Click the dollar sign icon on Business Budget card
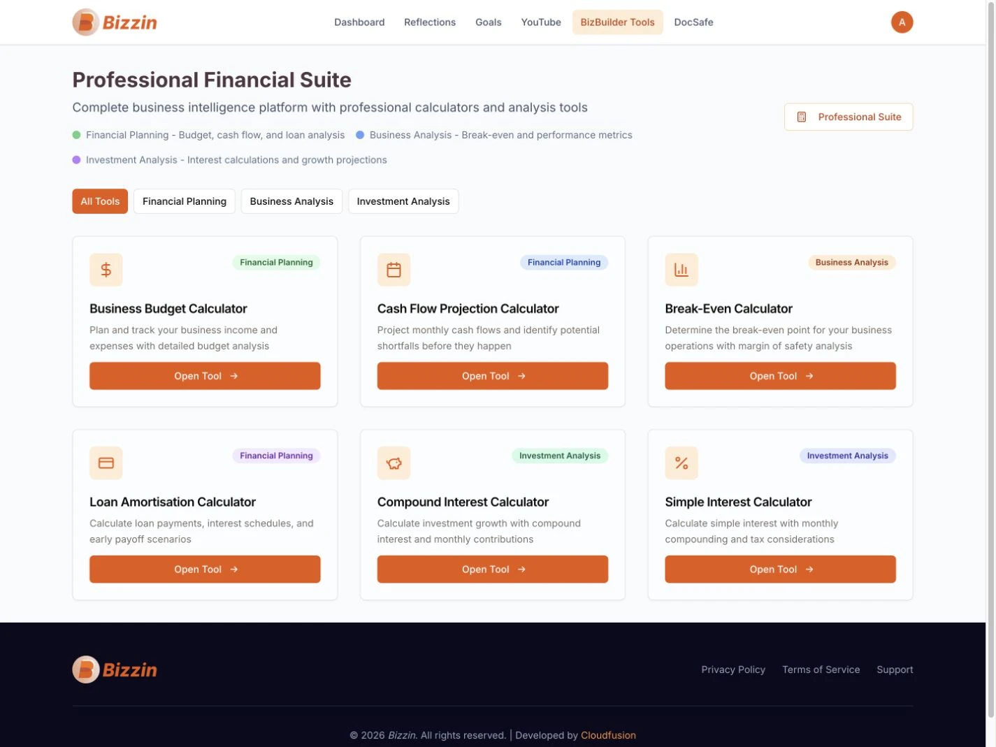Viewport: 996px width, 747px height. pyautogui.click(x=106, y=270)
